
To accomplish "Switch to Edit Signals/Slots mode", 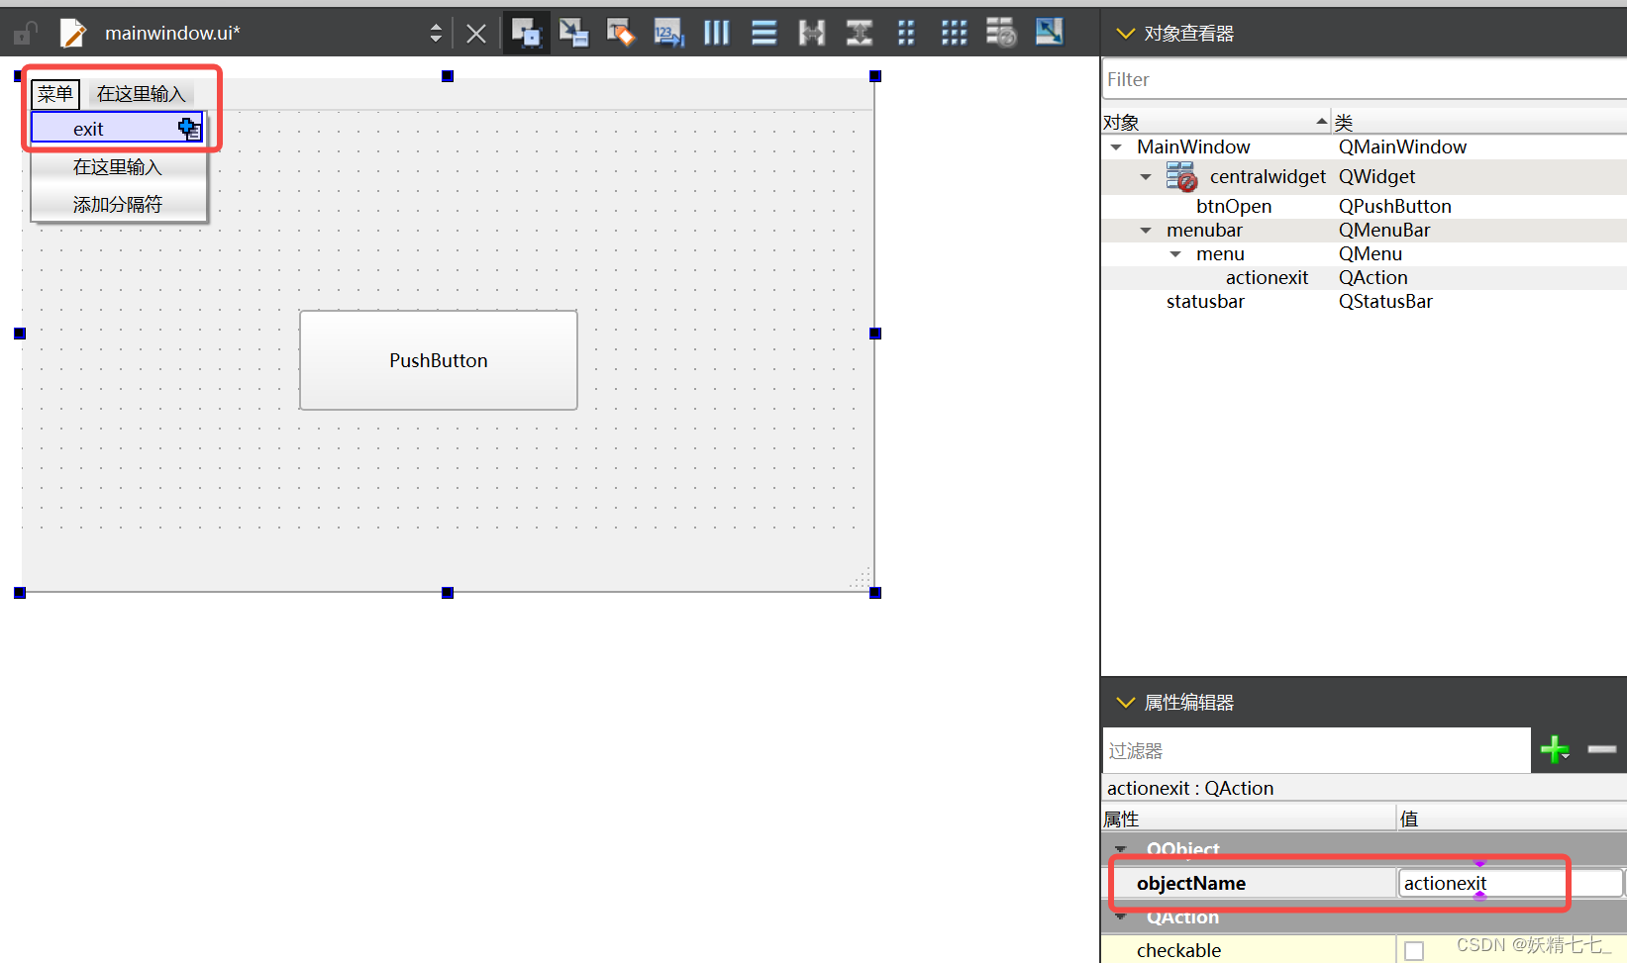I will (x=573, y=33).
